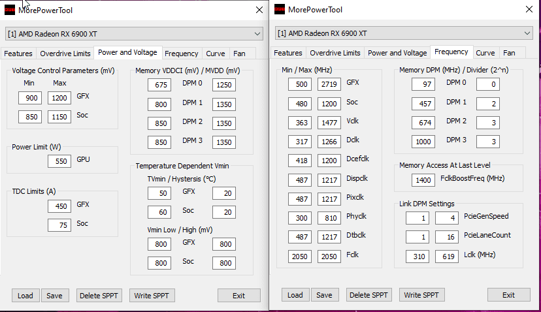
Task: Edit DPM 0 VDDCI field 675
Action: [159, 85]
